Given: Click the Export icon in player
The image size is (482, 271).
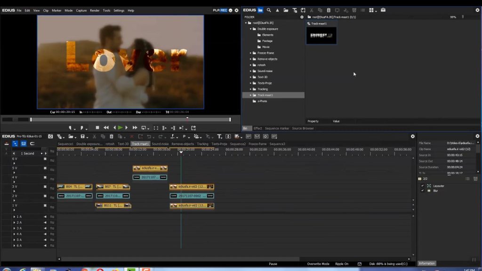Looking at the screenshot, I should pos(193,128).
